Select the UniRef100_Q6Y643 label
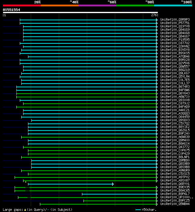This screenshot has height=212, width=195. tap(175, 94)
